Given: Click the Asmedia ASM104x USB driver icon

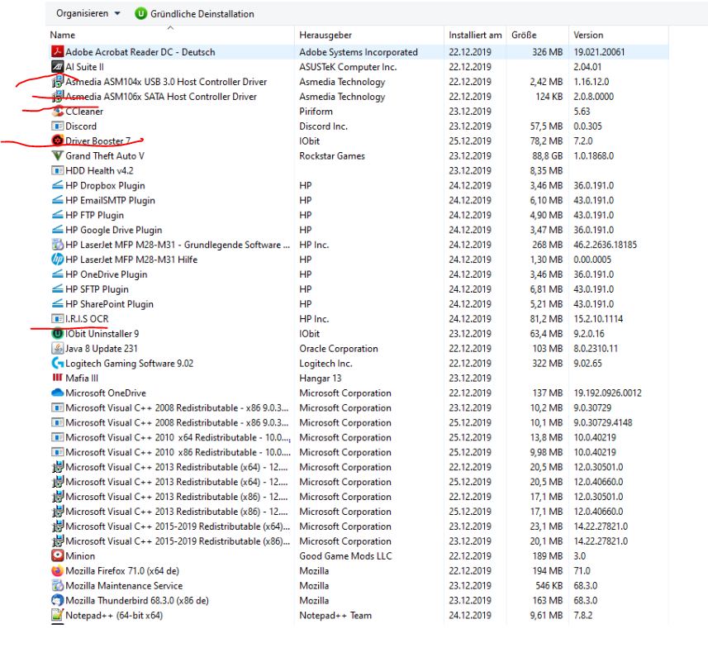Looking at the screenshot, I should point(57,82).
